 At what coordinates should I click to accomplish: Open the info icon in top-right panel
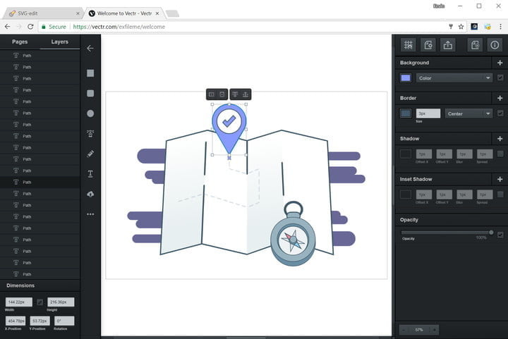(x=494, y=45)
